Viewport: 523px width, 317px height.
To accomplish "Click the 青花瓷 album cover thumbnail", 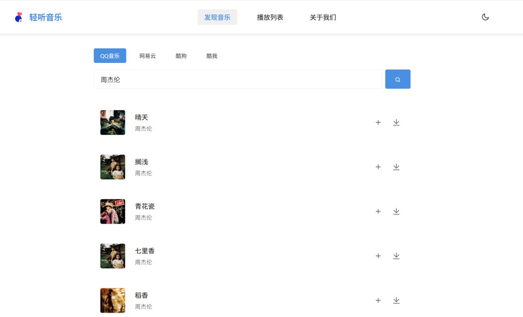I will point(112,211).
